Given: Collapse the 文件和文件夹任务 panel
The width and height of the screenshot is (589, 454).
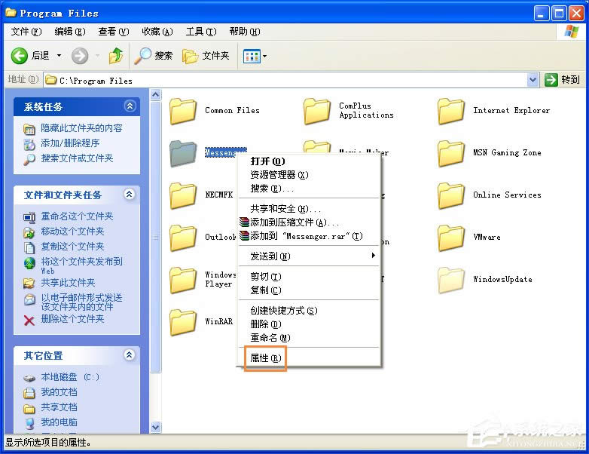Looking at the screenshot, I should click(x=130, y=195).
